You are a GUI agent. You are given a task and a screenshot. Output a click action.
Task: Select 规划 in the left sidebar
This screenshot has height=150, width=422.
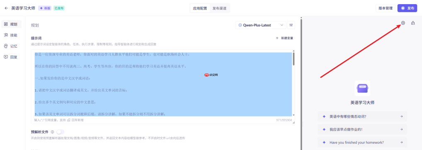(11, 24)
